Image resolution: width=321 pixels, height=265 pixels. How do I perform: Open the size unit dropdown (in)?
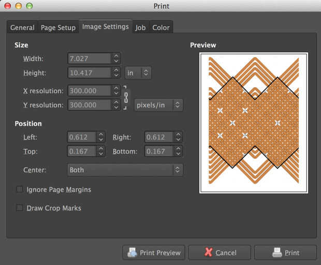tap(138, 73)
